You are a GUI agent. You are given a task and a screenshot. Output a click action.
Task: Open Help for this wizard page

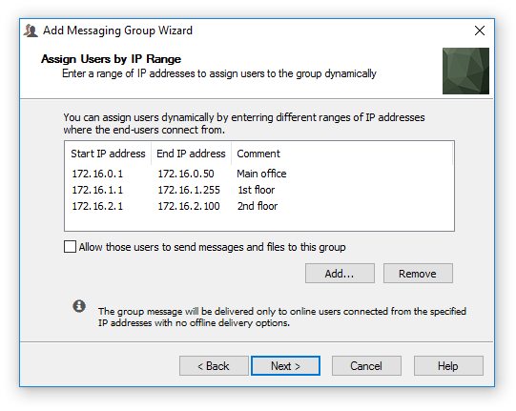click(448, 365)
